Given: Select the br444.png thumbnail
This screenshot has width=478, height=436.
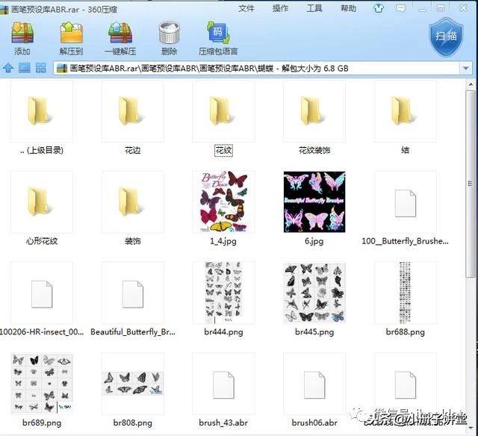Looking at the screenshot, I should point(223,293).
